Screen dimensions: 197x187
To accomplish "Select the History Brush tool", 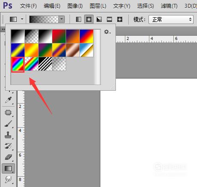I will (x=8, y=146).
